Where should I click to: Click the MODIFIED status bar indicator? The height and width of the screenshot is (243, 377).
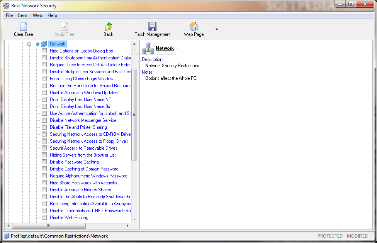[357, 236]
